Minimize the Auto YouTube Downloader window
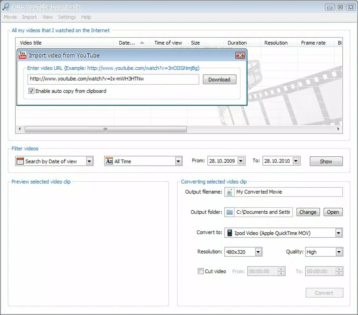The image size is (358, 315). point(330,7)
